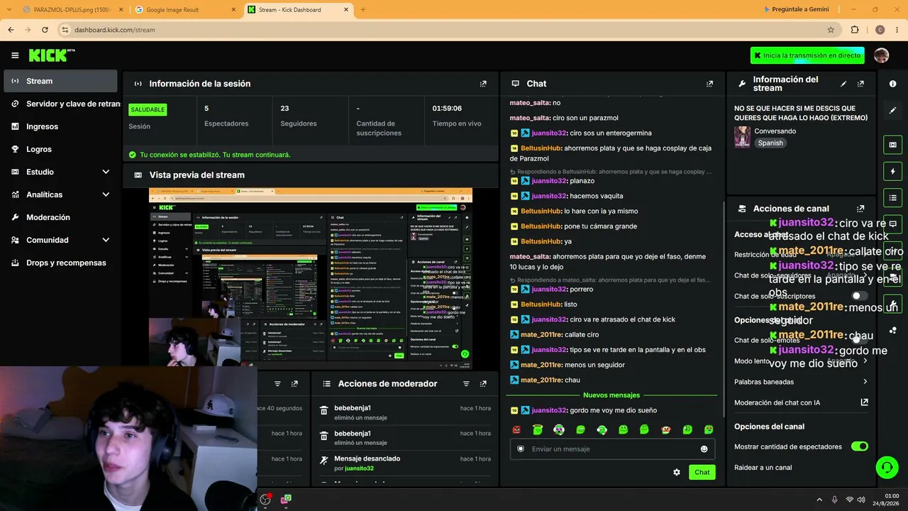This screenshot has height=511, width=908.
Task: Open Ingresos in the sidebar
Action: click(x=60, y=126)
